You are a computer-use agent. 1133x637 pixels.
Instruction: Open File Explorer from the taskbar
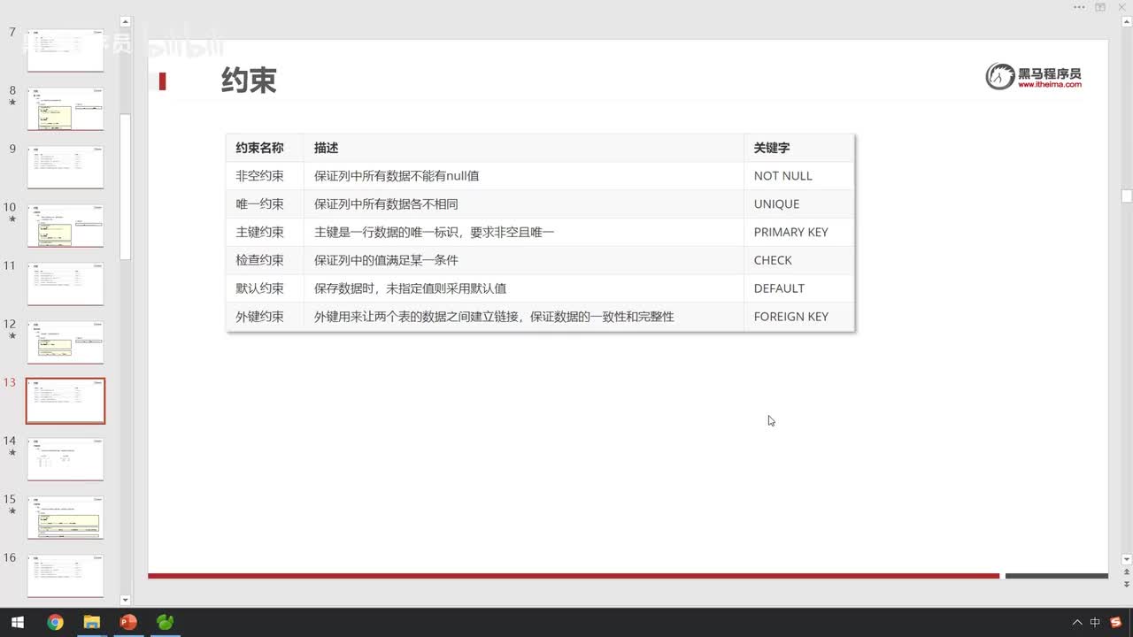point(91,622)
